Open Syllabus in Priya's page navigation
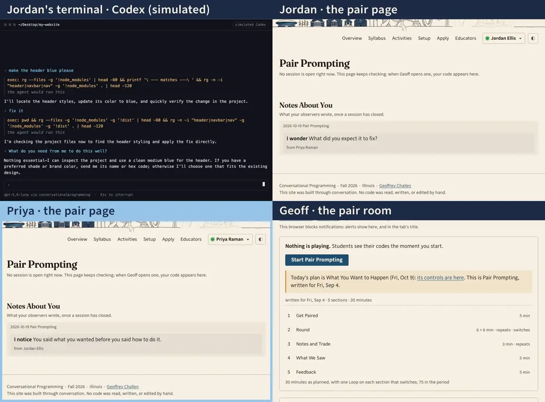 coord(102,239)
